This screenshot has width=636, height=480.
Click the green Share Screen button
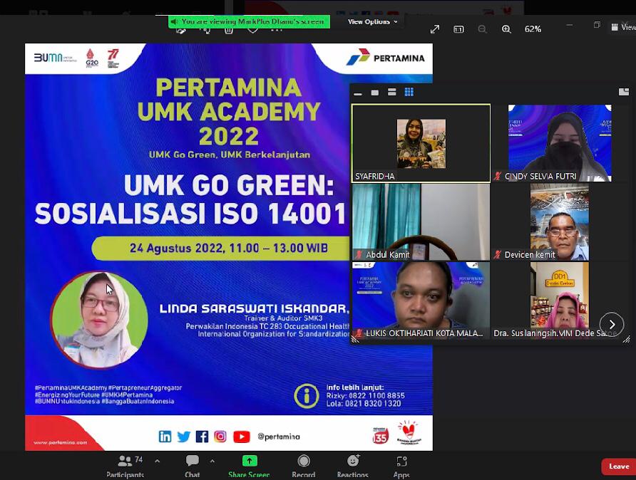click(x=249, y=465)
